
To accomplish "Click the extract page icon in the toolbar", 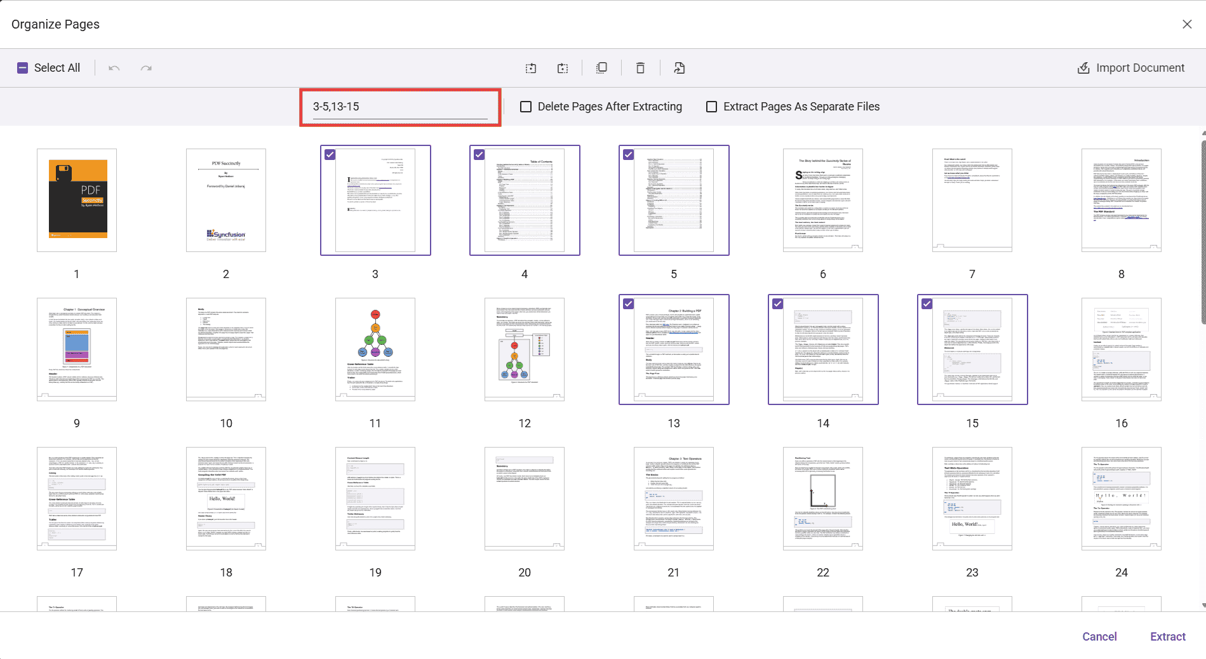I will tap(679, 68).
